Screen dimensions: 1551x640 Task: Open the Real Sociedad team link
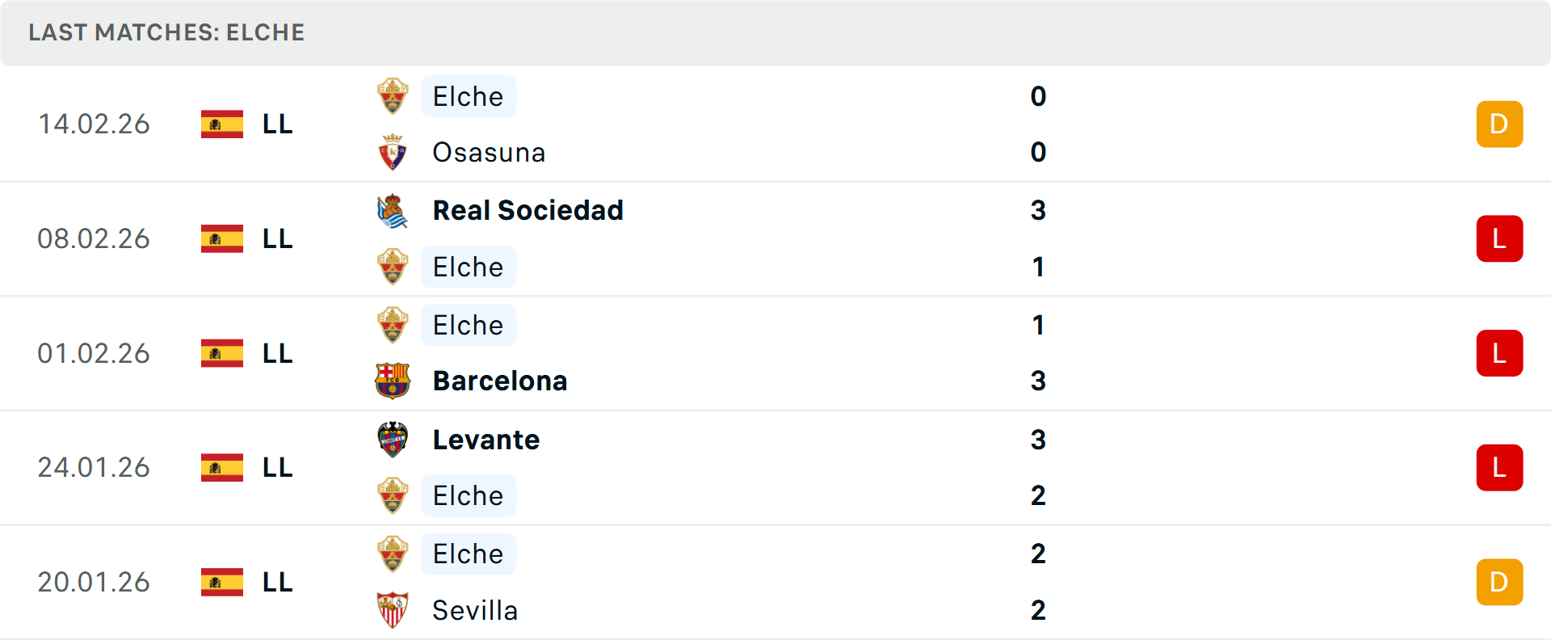[x=528, y=211]
